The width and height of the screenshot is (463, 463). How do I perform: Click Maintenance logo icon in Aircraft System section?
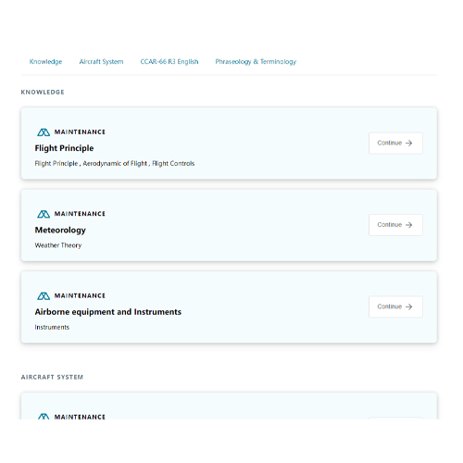coord(44,417)
